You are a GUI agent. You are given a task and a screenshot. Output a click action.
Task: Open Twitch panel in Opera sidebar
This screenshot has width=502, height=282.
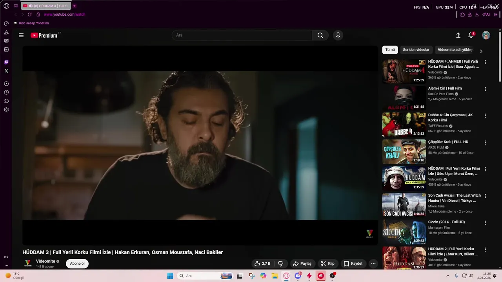(6, 62)
